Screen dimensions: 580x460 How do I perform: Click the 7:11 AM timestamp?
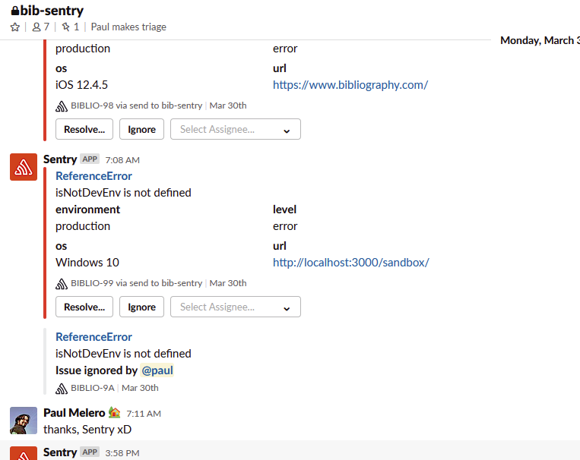144,414
